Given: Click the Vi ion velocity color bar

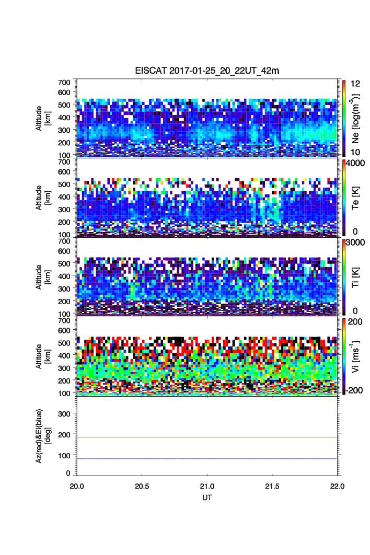Looking at the screenshot, I should coord(343,356).
